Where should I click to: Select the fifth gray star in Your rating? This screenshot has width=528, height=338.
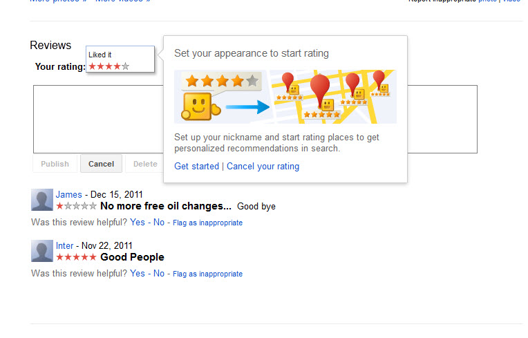point(126,66)
